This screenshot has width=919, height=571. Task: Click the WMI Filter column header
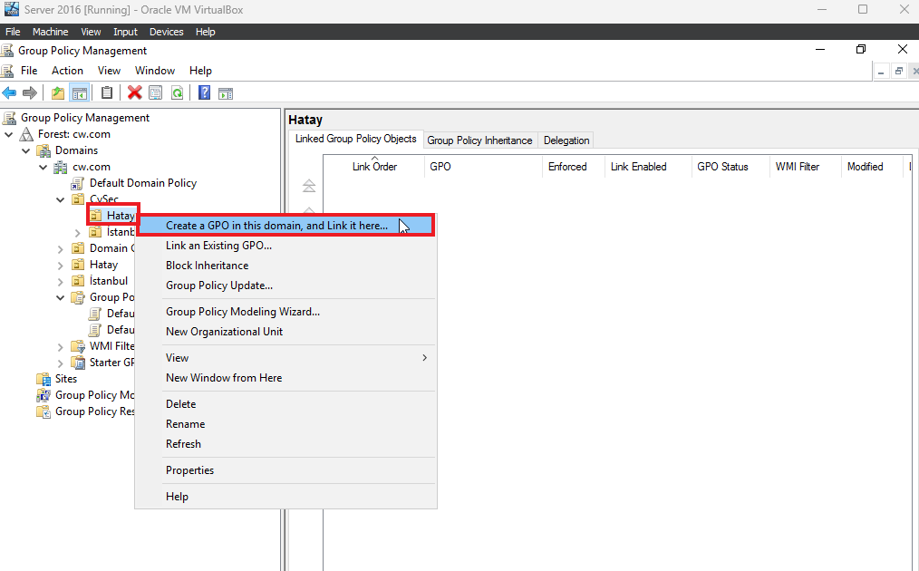(x=805, y=167)
